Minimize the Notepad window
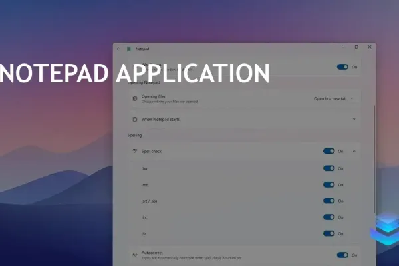This screenshot has height=266, width=399. [x=344, y=47]
